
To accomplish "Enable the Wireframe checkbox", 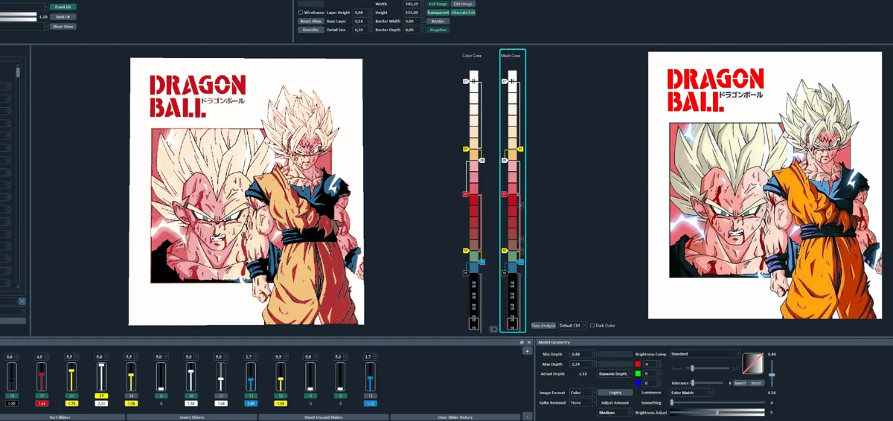I will [x=301, y=13].
